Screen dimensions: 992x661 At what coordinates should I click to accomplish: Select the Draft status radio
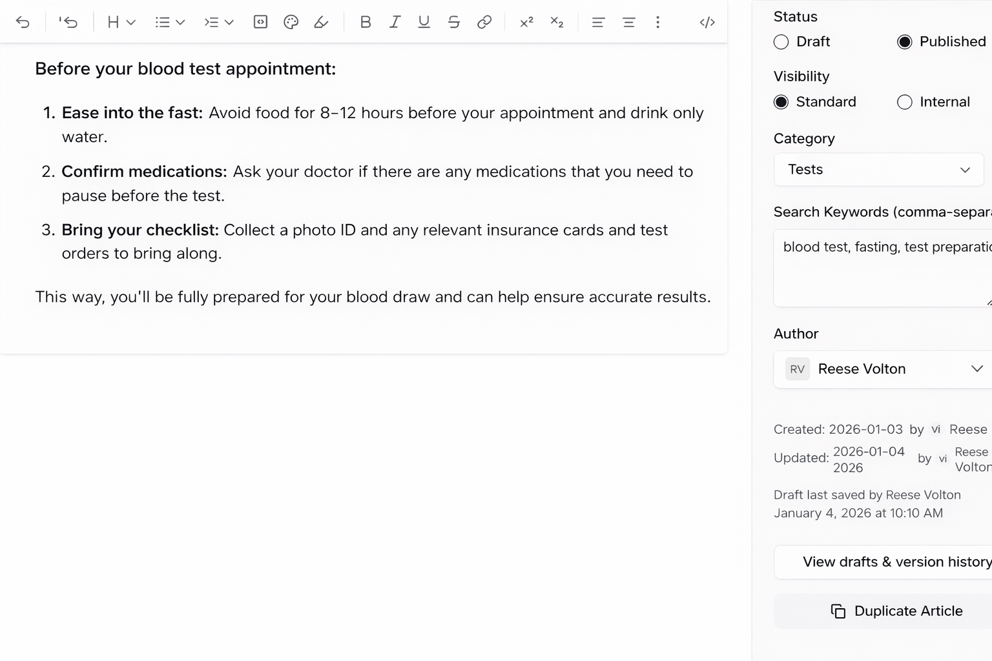(x=781, y=42)
